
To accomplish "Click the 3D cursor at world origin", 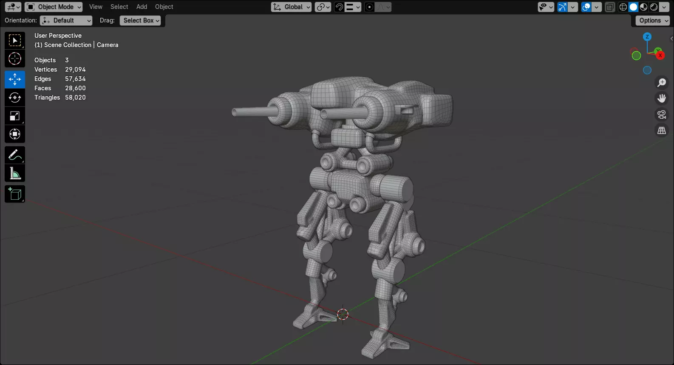I will click(343, 314).
